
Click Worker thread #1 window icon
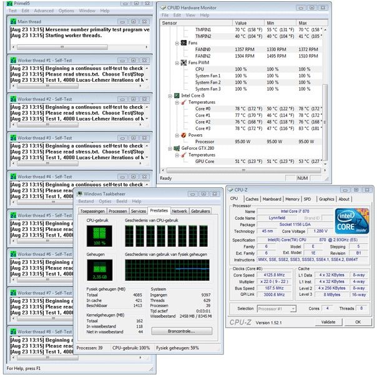pos(13,61)
